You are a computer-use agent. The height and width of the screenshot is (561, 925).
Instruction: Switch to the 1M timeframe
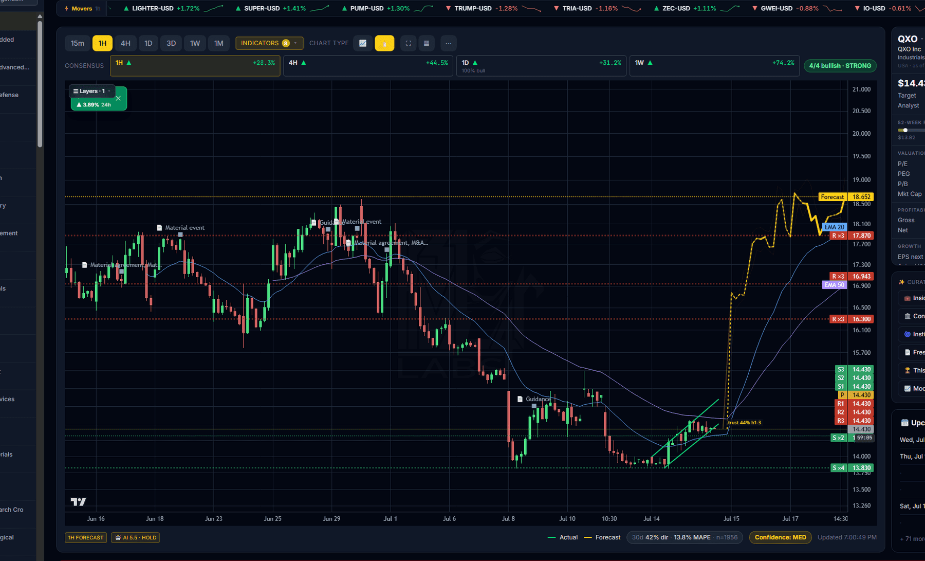218,43
